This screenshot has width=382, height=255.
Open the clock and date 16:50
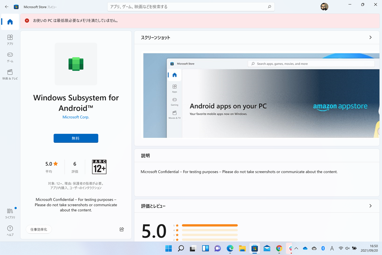(x=369, y=248)
